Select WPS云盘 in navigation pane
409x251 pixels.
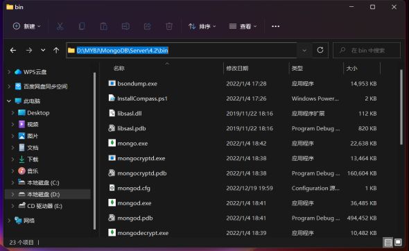tap(31, 72)
